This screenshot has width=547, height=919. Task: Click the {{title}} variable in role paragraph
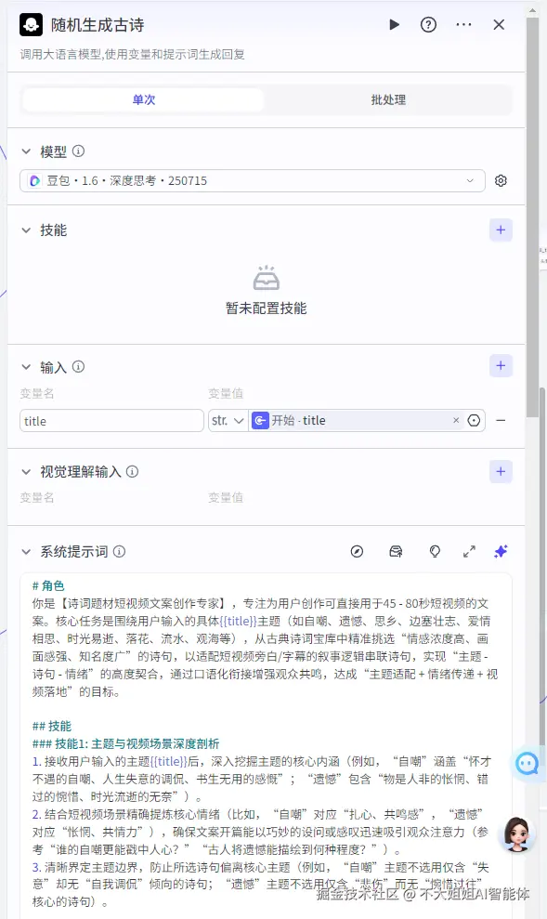point(239,621)
